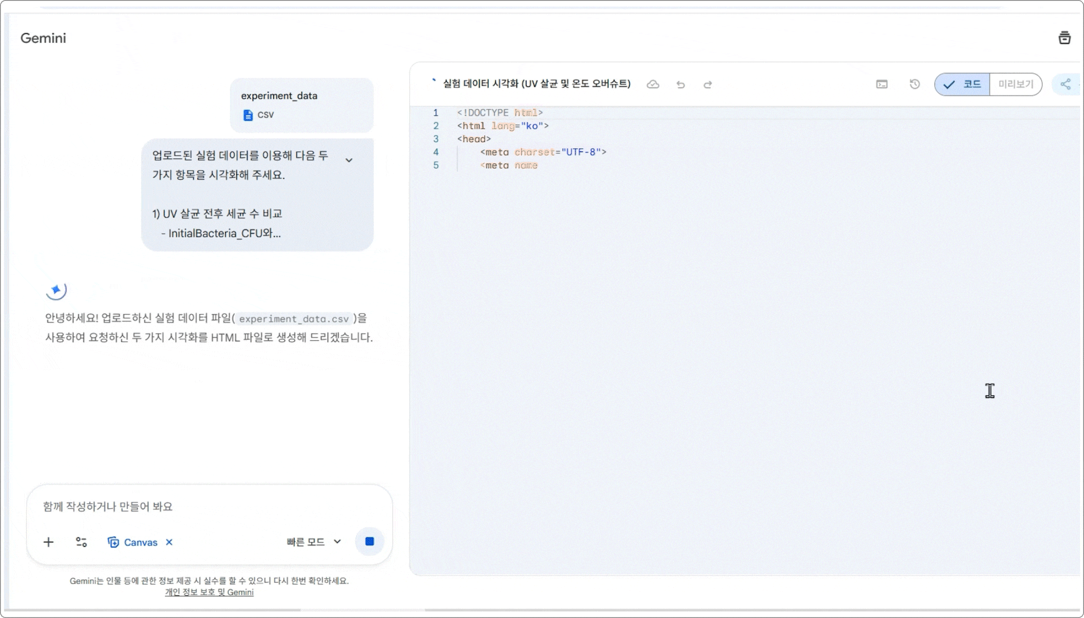The image size is (1084, 618).
Task: Click the plus icon to add files
Action: tap(48, 542)
